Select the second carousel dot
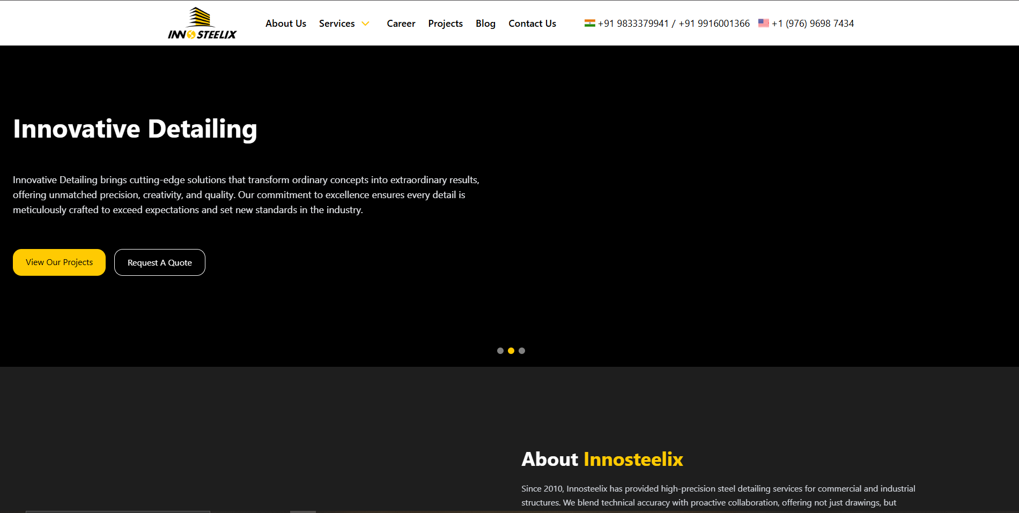Viewport: 1019px width, 513px height. coord(511,351)
